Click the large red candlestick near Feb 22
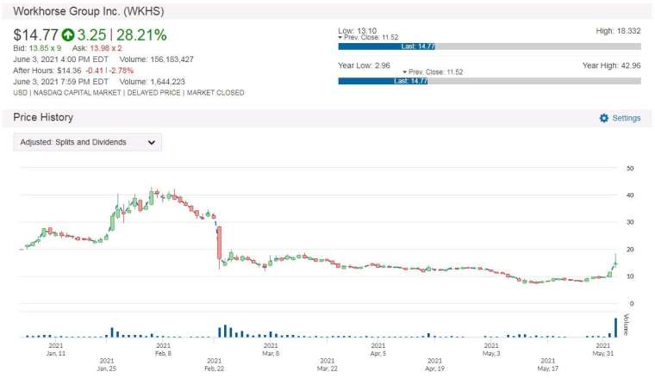The image size is (655, 378). (x=219, y=243)
